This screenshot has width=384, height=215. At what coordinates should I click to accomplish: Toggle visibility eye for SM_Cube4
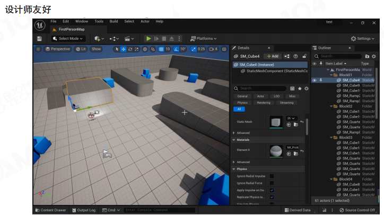pos(315,80)
